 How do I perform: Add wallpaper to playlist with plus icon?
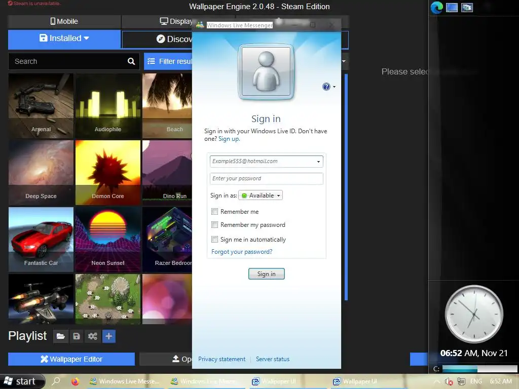pos(109,336)
